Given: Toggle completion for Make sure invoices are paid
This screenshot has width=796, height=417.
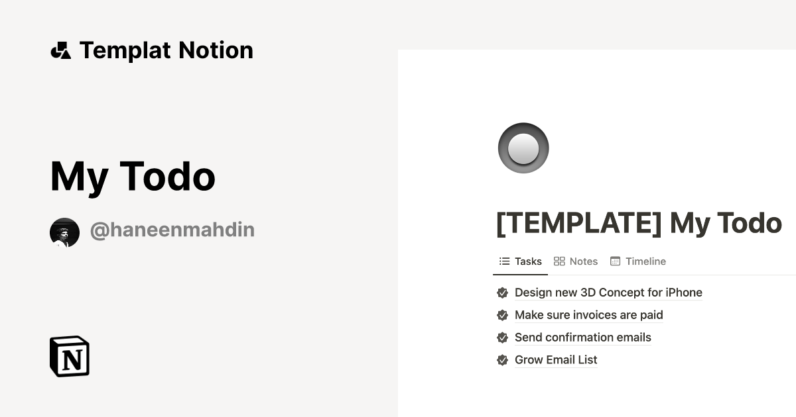Looking at the screenshot, I should tap(502, 315).
